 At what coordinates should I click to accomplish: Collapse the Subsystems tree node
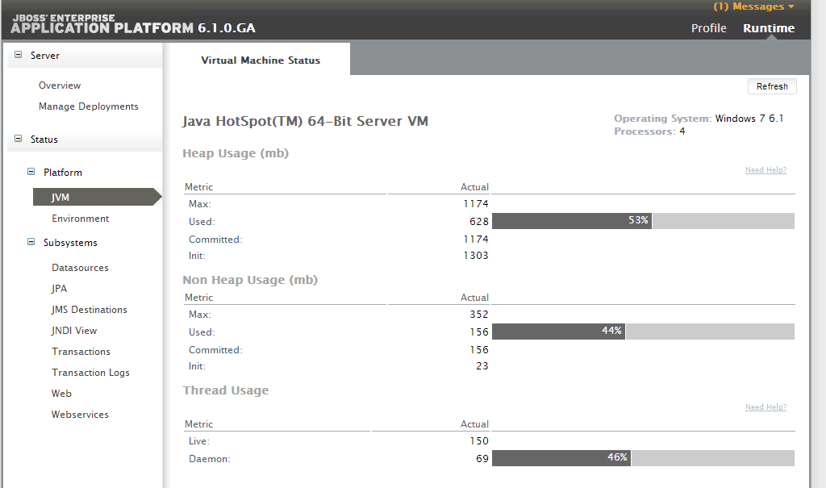tap(31, 242)
